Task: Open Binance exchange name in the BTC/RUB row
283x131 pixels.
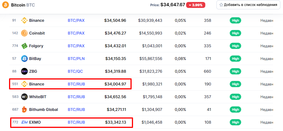Action: 37,84
